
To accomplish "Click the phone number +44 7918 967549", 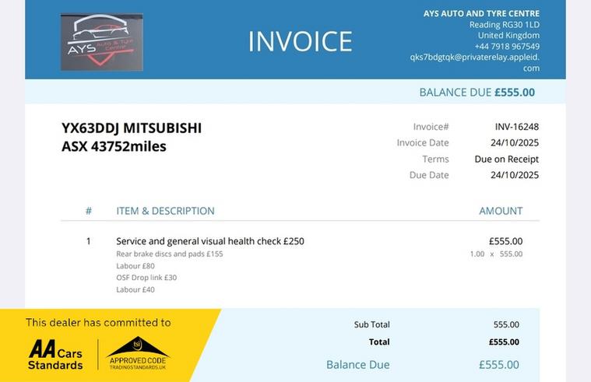I will (507, 47).
